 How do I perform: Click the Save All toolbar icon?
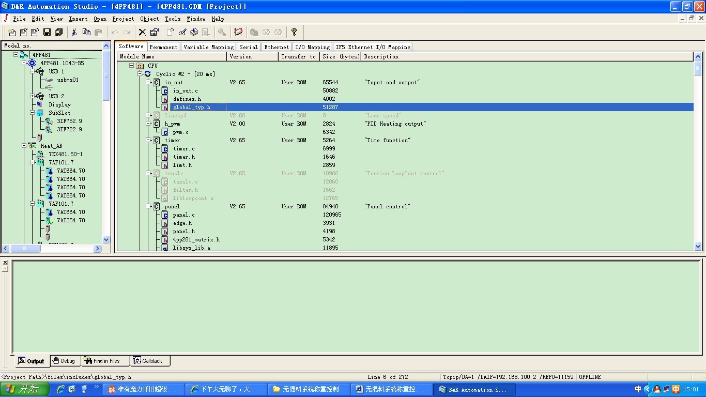(58, 32)
